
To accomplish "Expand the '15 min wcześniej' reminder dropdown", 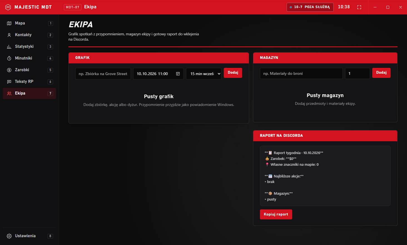I will (204, 74).
